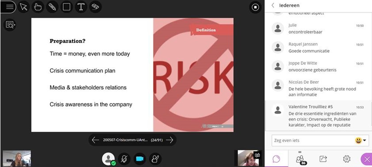Click the slide counter '(24/91)'
The width and height of the screenshot is (372, 167).
[x=157, y=140]
